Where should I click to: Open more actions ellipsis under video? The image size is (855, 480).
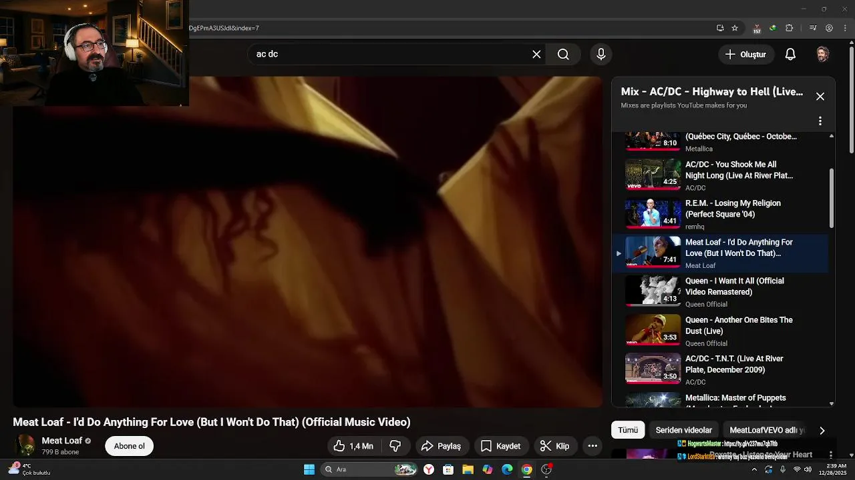592,446
